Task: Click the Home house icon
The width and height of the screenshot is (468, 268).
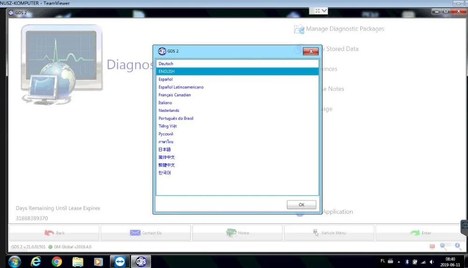Action: (231, 232)
